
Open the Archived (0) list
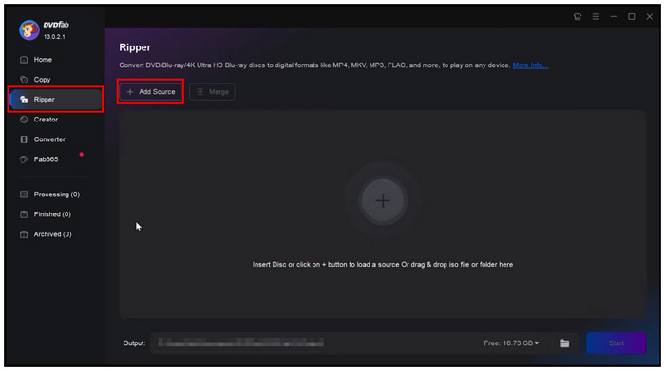point(52,234)
